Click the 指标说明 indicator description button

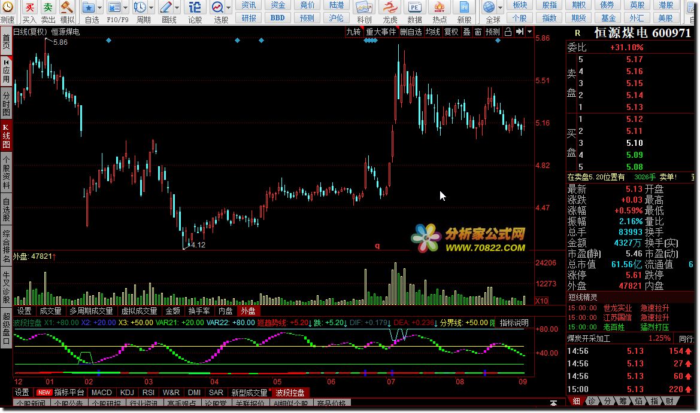[x=514, y=323]
